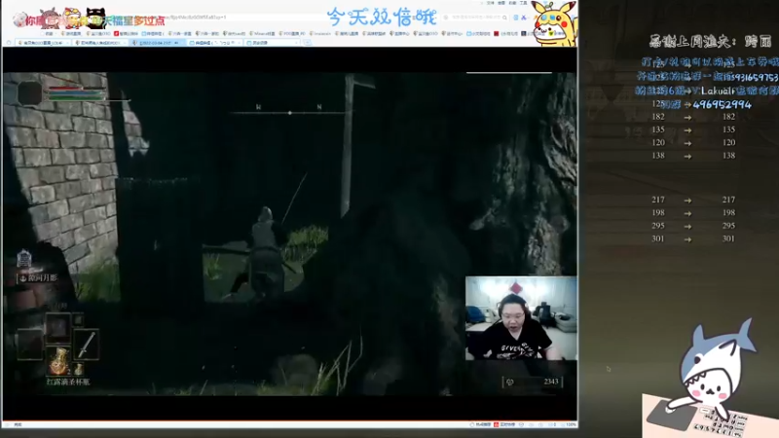Click the rune currency icon beside 2343

point(509,382)
